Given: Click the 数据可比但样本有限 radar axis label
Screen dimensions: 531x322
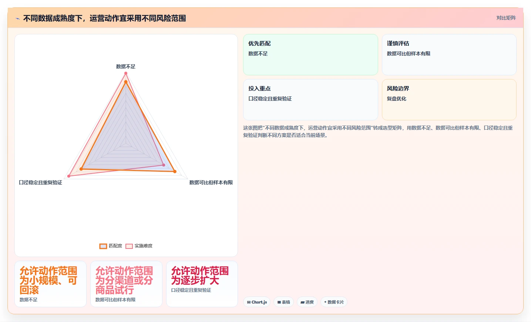Looking at the screenshot, I should (211, 182).
